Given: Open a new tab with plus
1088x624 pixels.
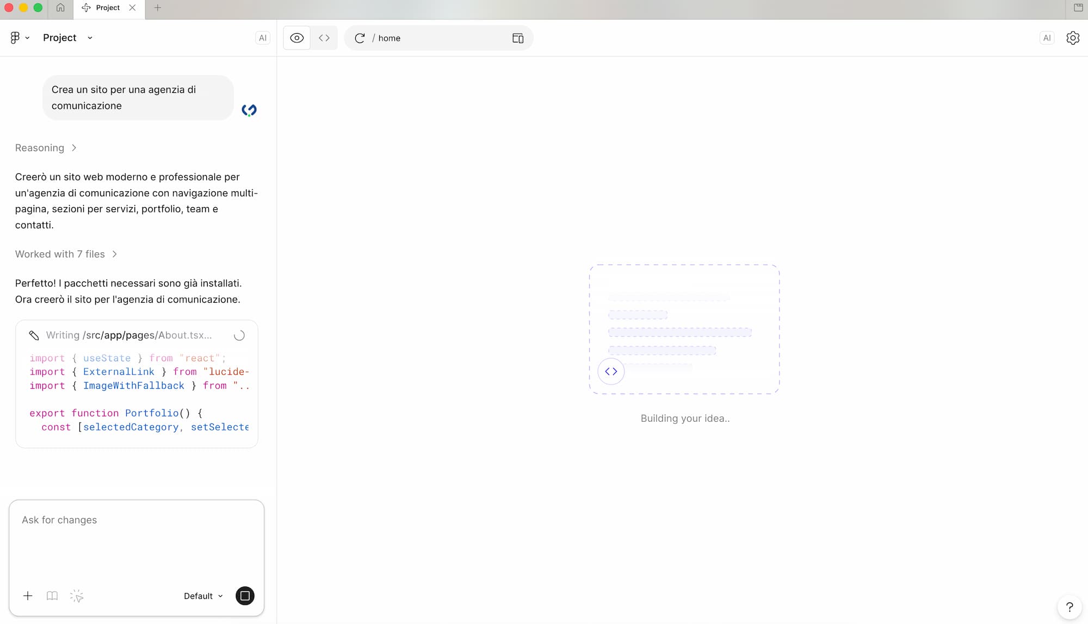Looking at the screenshot, I should [x=158, y=8].
